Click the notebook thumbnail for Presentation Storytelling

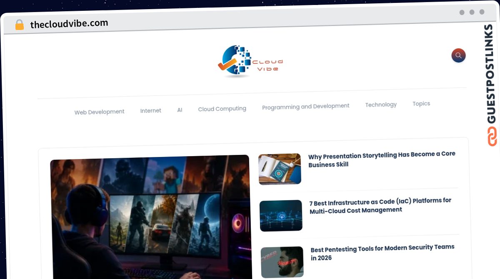click(280, 169)
